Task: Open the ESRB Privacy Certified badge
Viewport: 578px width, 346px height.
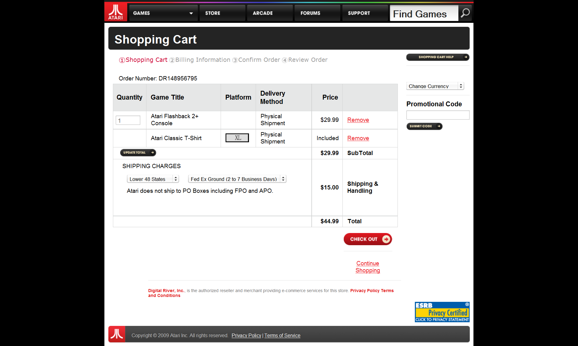Action: [442, 312]
